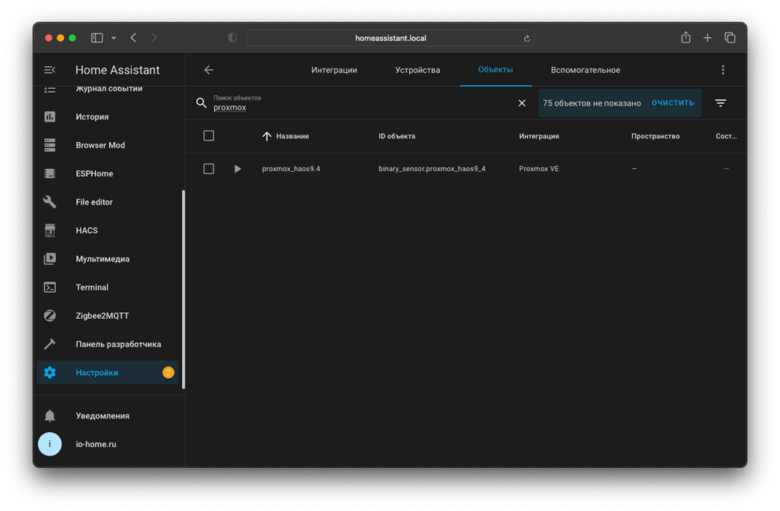Click binary_sensor.proxmox_haos9_4 entity ID
The width and height of the screenshot is (780, 511).
pyautogui.click(x=432, y=169)
